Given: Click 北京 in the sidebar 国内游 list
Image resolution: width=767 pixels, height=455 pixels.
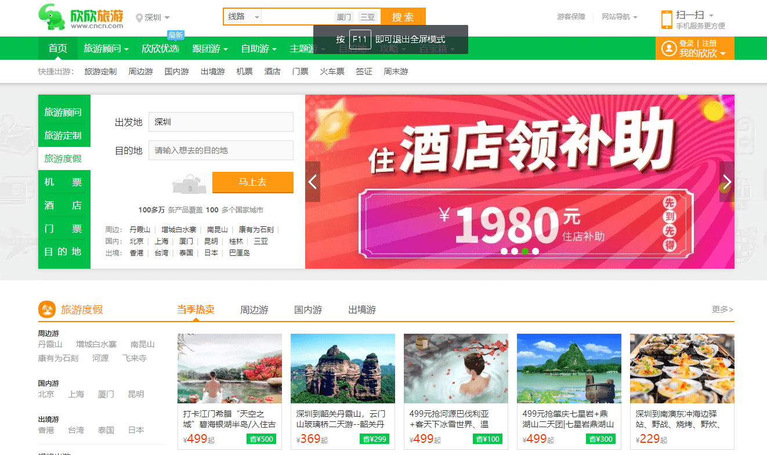Looking at the screenshot, I should [46, 394].
